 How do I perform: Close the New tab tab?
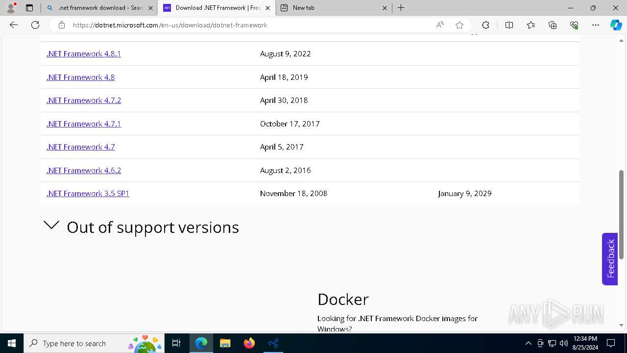[385, 8]
